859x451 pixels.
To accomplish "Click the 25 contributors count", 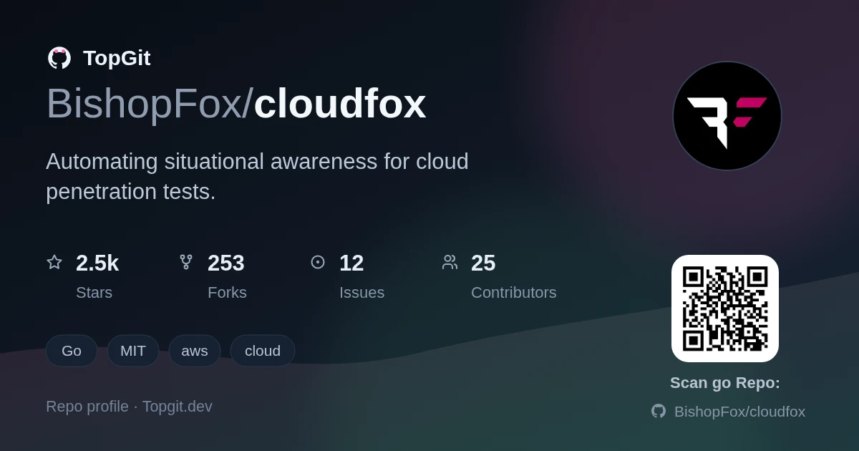I will click(483, 263).
